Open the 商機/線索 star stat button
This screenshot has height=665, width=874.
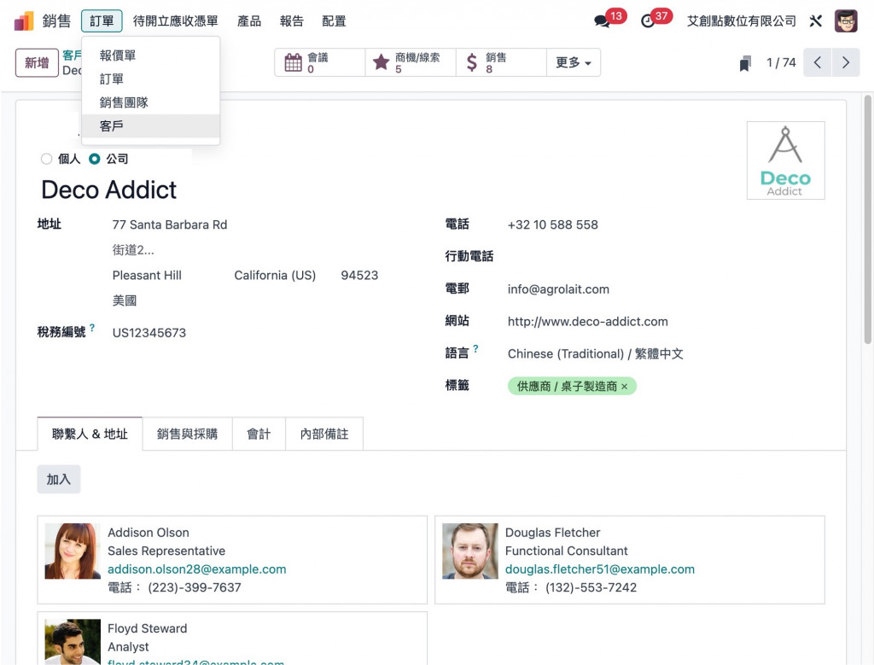coord(411,62)
